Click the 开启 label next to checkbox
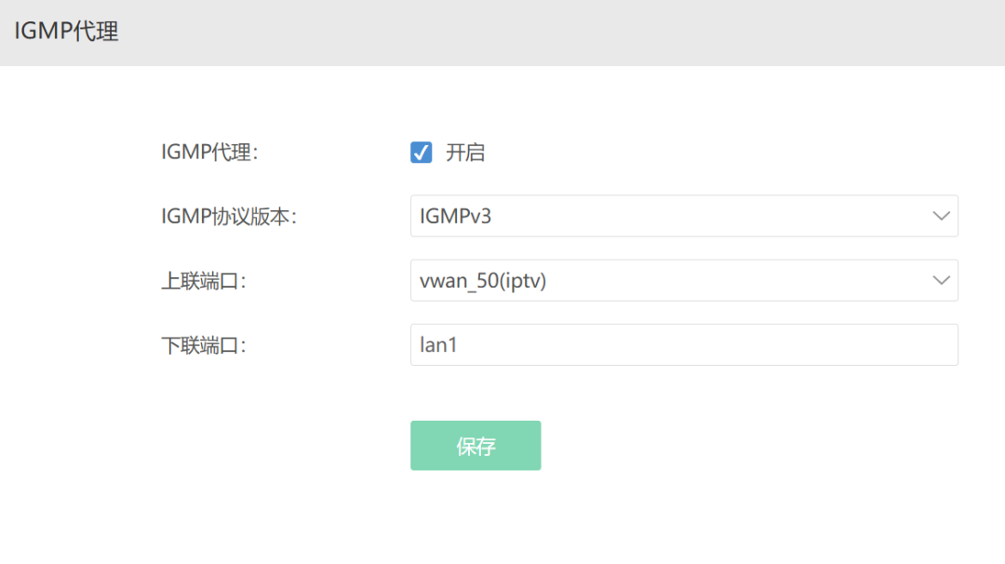The height and width of the screenshot is (564, 1005). (x=465, y=153)
